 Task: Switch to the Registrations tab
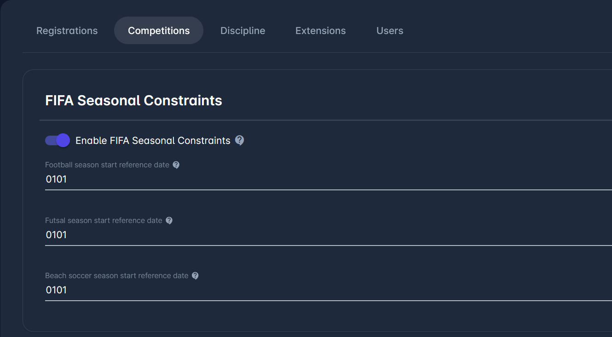click(x=67, y=31)
